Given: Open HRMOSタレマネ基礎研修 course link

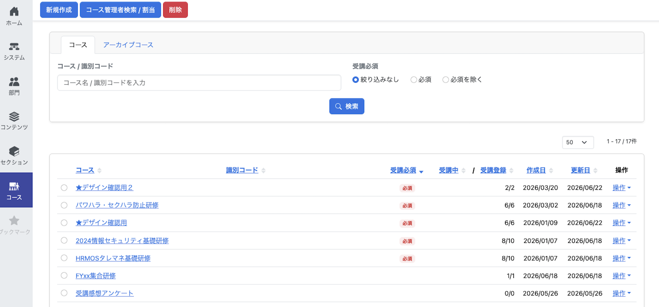Looking at the screenshot, I should pyautogui.click(x=113, y=258).
